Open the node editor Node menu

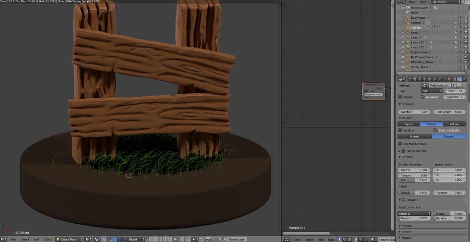(x=331, y=239)
